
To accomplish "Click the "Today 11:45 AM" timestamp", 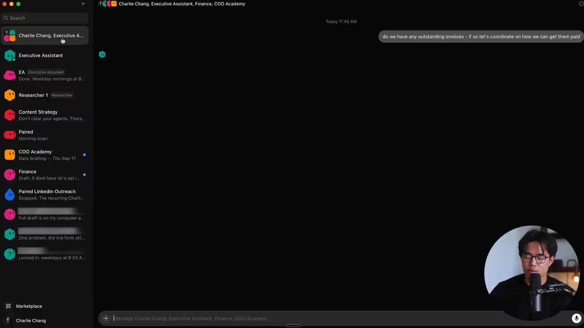I will point(341,22).
